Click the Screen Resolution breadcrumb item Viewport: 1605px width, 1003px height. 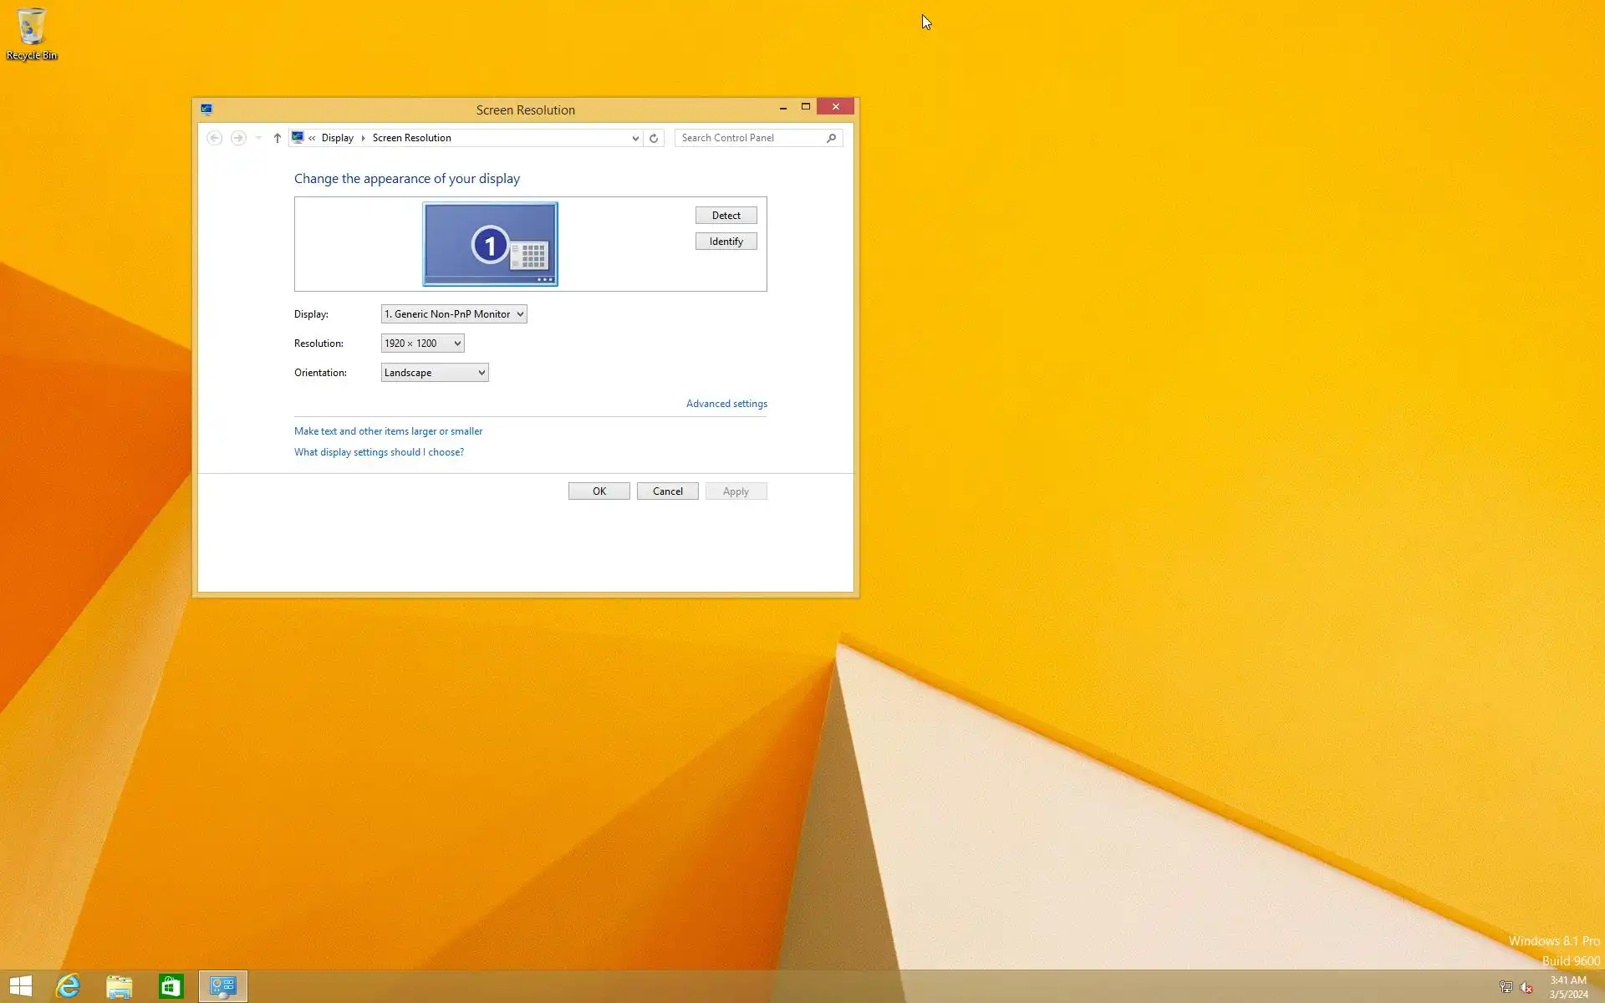pyautogui.click(x=411, y=138)
